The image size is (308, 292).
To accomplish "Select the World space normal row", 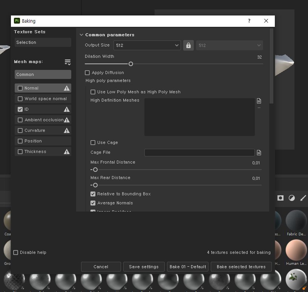I will click(43, 99).
